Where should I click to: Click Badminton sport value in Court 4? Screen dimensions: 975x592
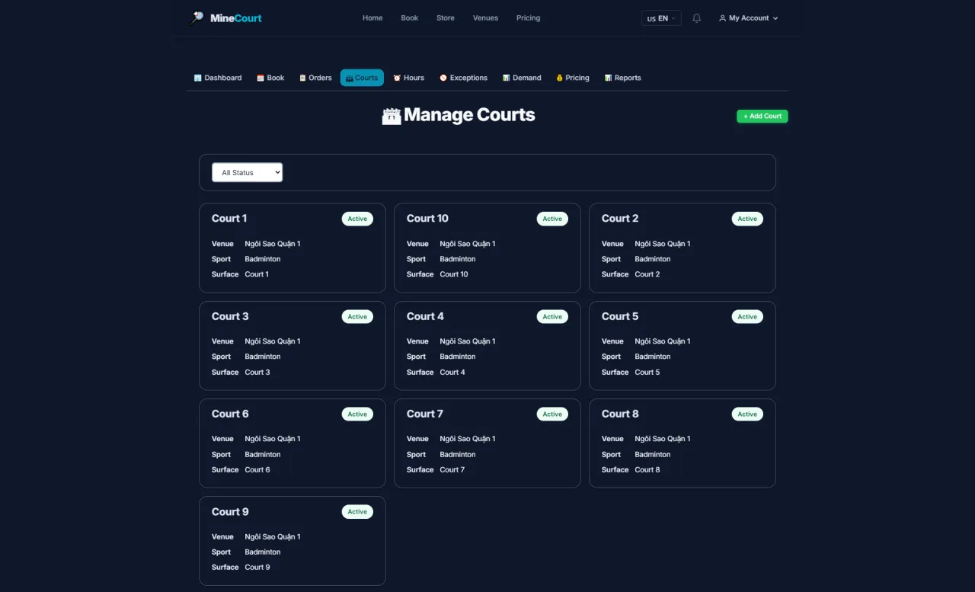pos(458,357)
